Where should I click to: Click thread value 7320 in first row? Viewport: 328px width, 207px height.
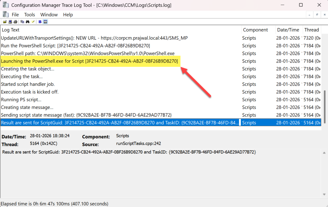[x=312, y=38]
